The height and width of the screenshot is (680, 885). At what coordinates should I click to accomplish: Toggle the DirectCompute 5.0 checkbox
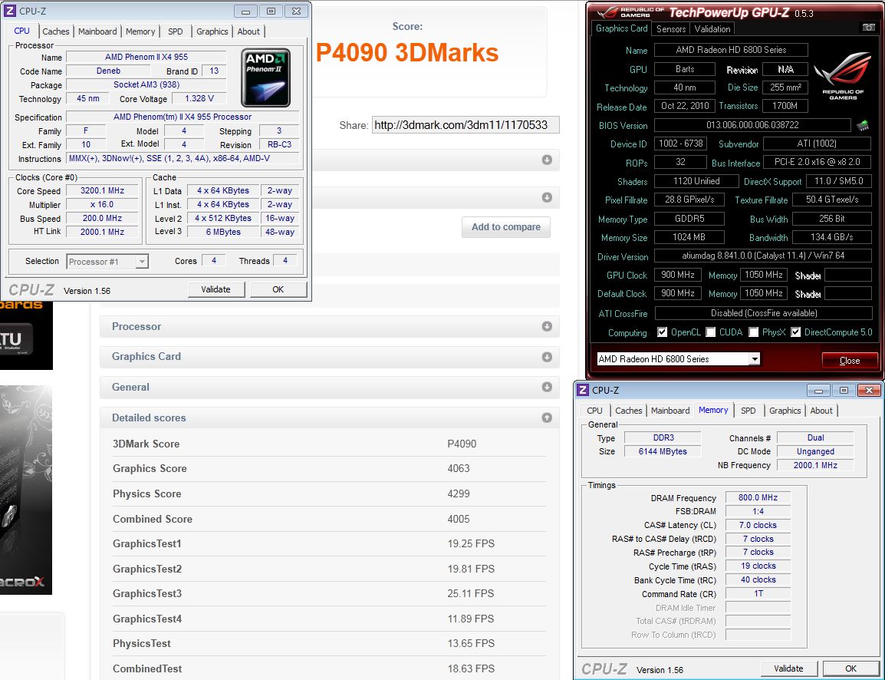(796, 332)
